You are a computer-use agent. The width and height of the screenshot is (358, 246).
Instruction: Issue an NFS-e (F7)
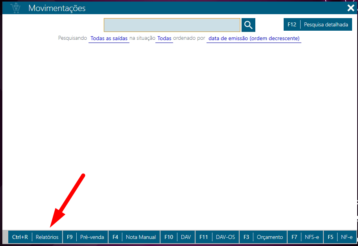[x=305, y=237]
